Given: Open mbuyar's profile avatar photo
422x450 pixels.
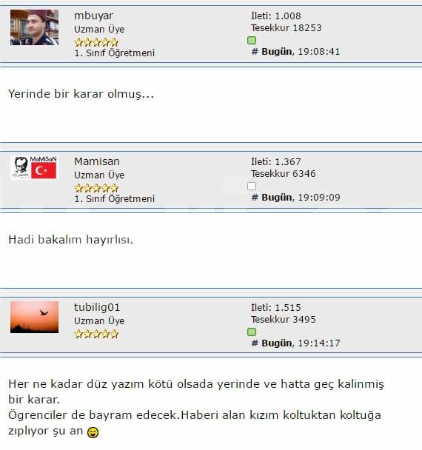Looking at the screenshot, I should 34,27.
